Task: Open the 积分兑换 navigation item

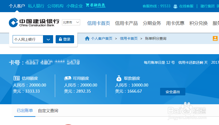Action: click(x=199, y=23)
